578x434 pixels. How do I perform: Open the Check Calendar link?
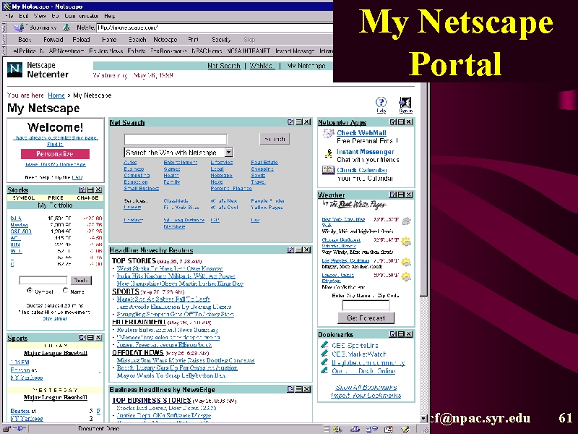[362, 170]
